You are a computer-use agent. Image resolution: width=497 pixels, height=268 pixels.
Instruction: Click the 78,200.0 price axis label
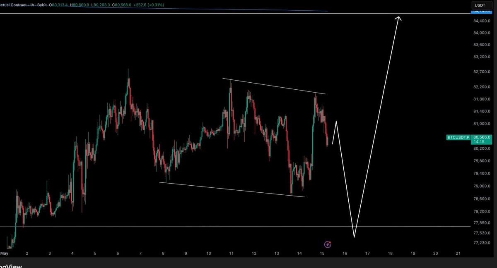coord(482,212)
